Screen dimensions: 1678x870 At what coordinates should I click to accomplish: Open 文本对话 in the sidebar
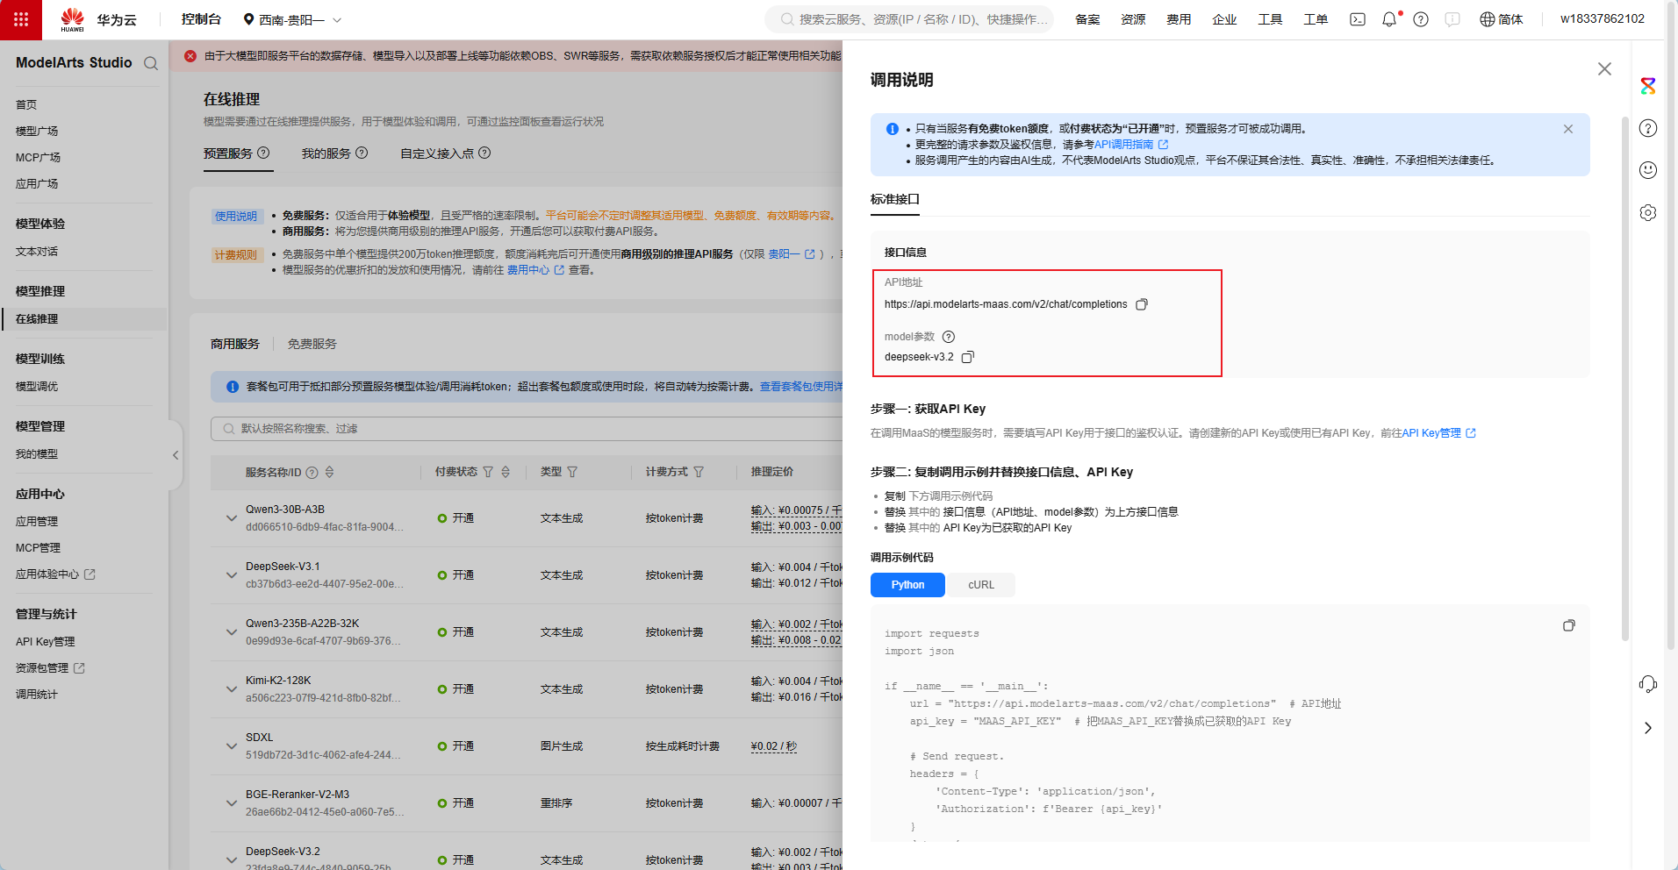(37, 252)
